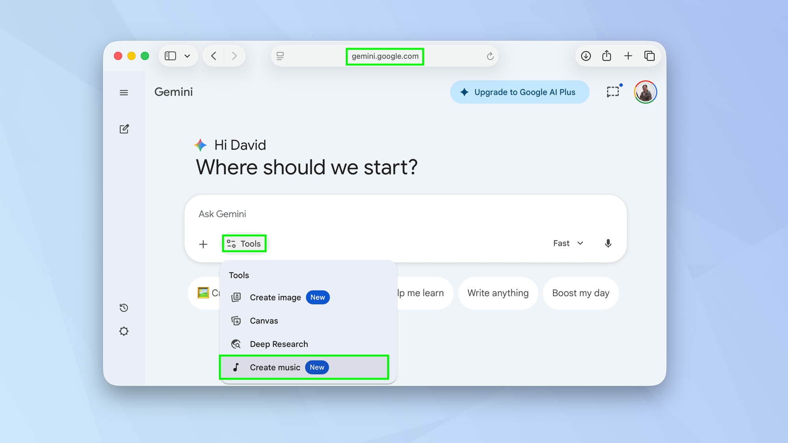Click the Safari share icon

coord(607,56)
